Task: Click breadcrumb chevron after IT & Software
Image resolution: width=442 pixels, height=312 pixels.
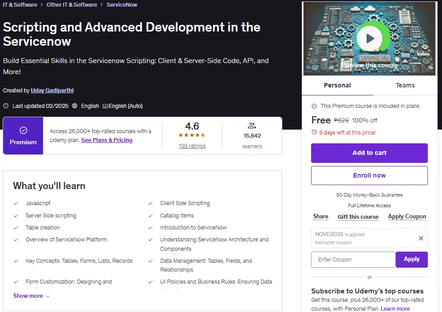Action: 42,5
